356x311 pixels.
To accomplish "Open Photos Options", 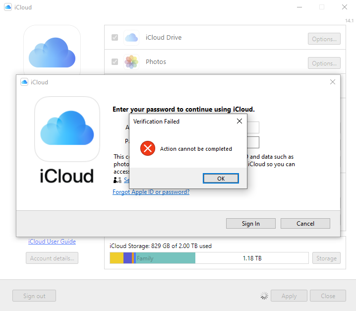I will [x=324, y=63].
